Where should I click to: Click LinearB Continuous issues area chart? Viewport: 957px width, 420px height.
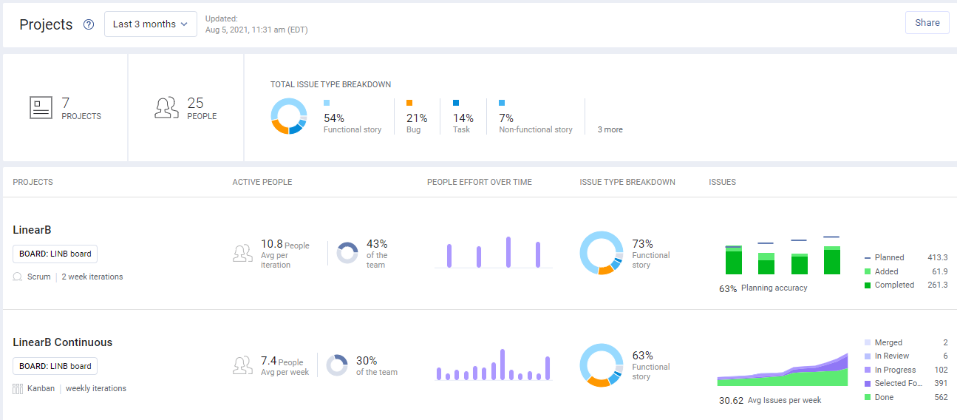[x=783, y=368]
